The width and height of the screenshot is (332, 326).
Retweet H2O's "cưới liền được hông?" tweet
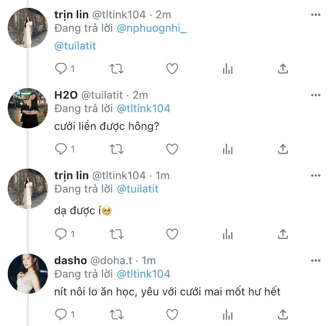click(x=117, y=149)
